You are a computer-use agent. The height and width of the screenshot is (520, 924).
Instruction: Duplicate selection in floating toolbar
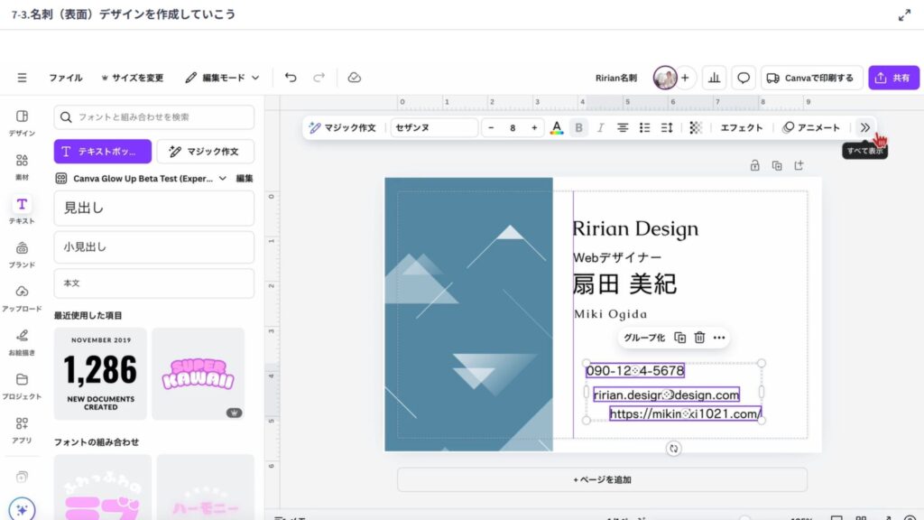coord(679,338)
